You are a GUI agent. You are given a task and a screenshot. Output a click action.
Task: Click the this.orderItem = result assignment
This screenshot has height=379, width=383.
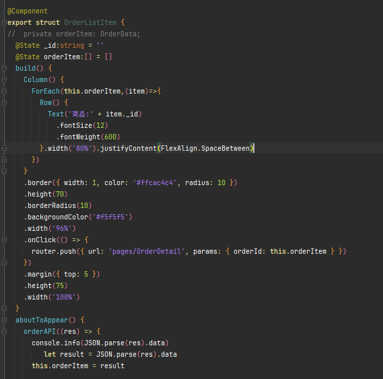(x=78, y=366)
